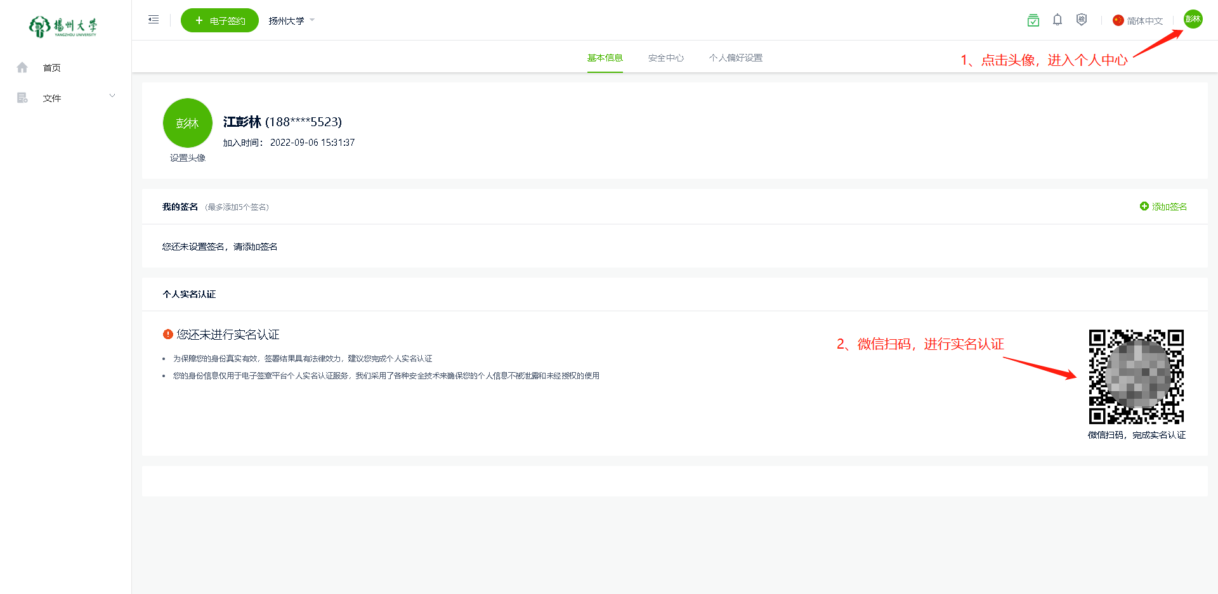Open the 简体中文 language selector
1218x594 pixels.
pos(1144,21)
